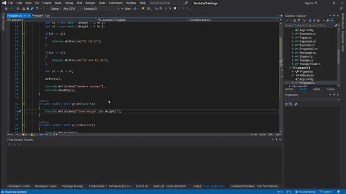The image size is (346, 194).
Task: Click the Refresh icon in Solution Explorer
Action: coord(310,20)
